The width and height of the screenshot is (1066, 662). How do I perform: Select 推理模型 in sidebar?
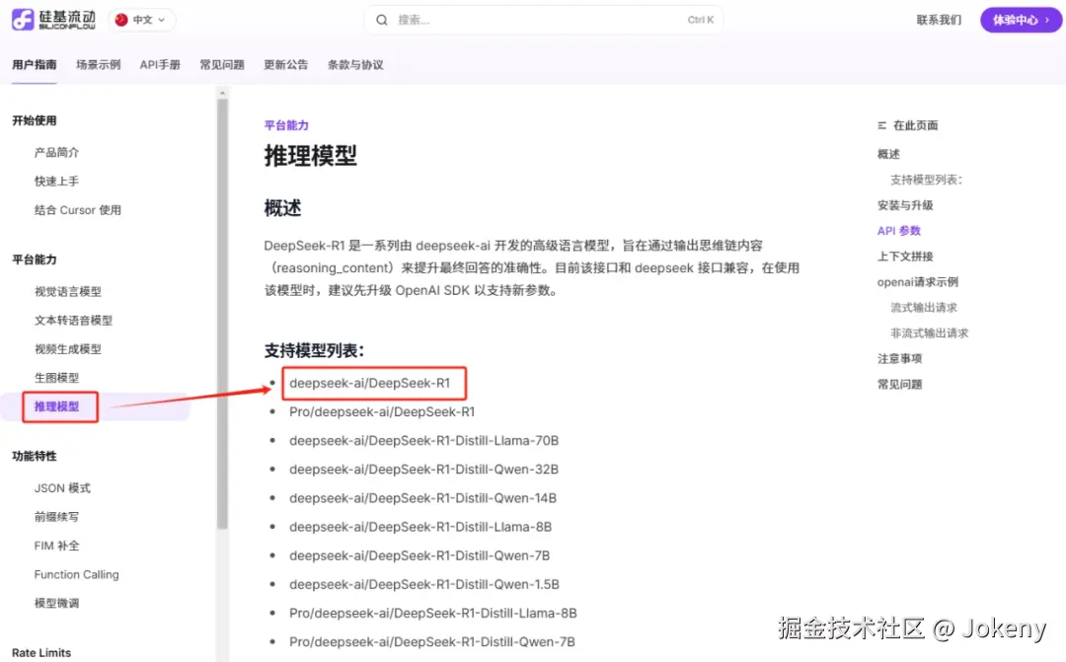point(56,406)
